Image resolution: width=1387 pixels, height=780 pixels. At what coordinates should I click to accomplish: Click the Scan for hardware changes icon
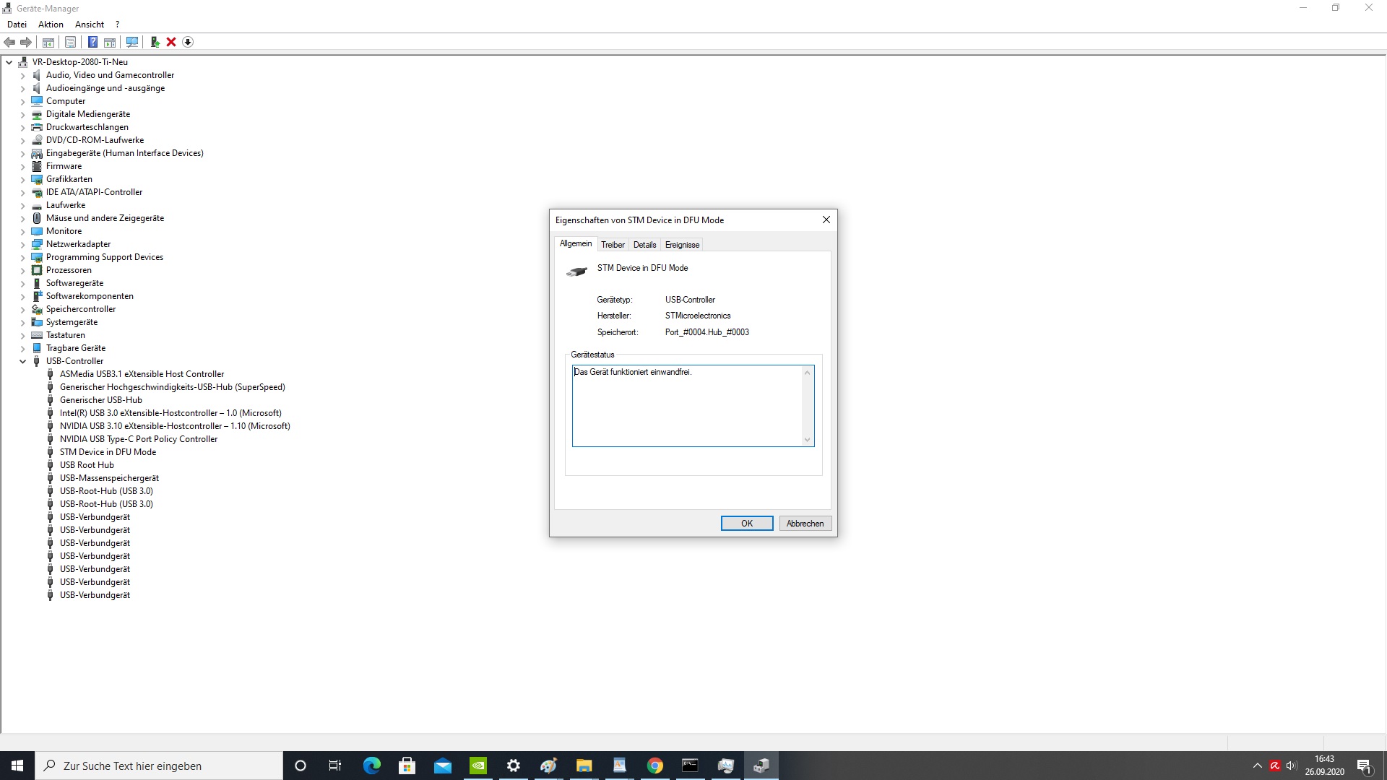[131, 42]
